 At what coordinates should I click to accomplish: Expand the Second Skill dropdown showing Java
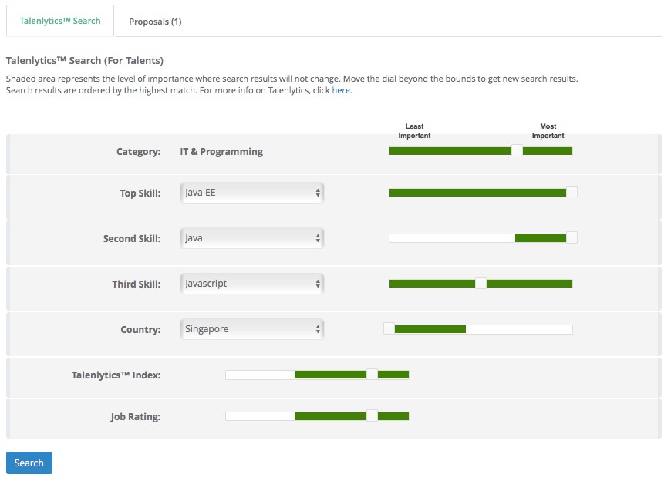252,238
